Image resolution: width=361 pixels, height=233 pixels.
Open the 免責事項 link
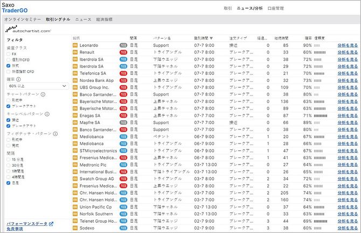click(15, 229)
